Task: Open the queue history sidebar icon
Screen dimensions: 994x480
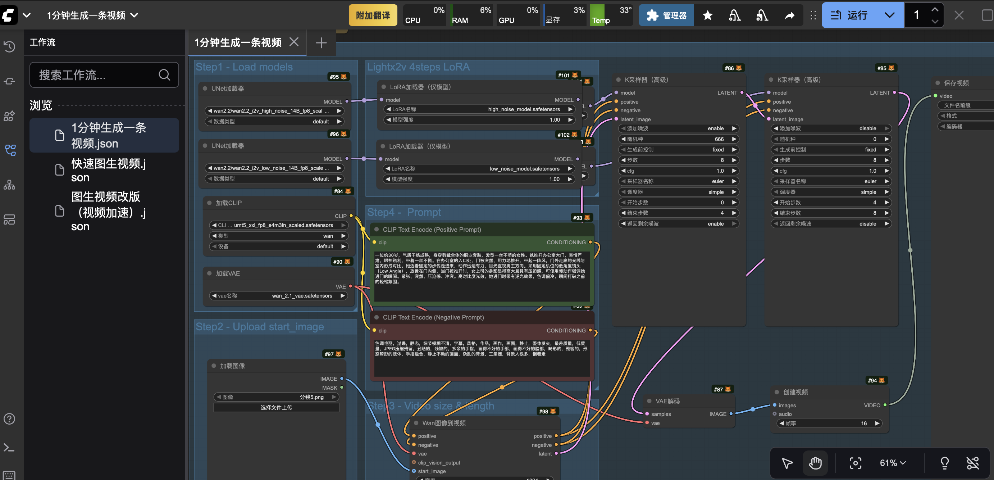Action: click(x=9, y=46)
